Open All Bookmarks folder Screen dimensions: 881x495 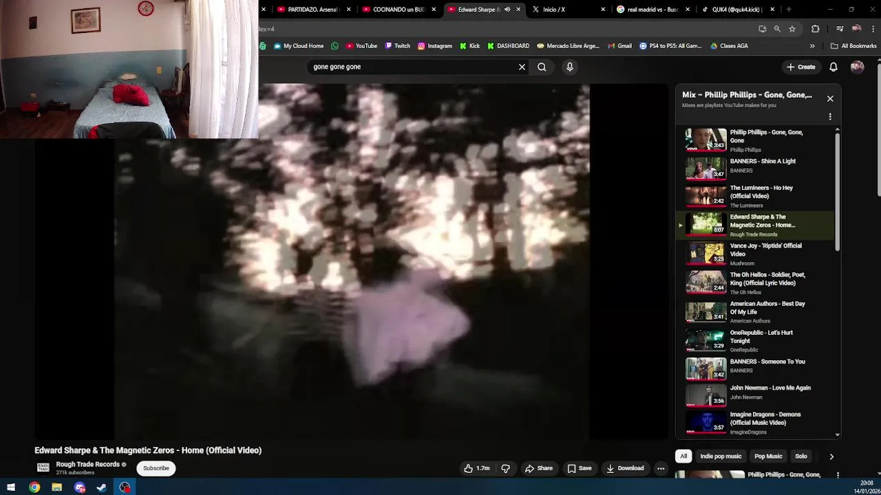853,46
